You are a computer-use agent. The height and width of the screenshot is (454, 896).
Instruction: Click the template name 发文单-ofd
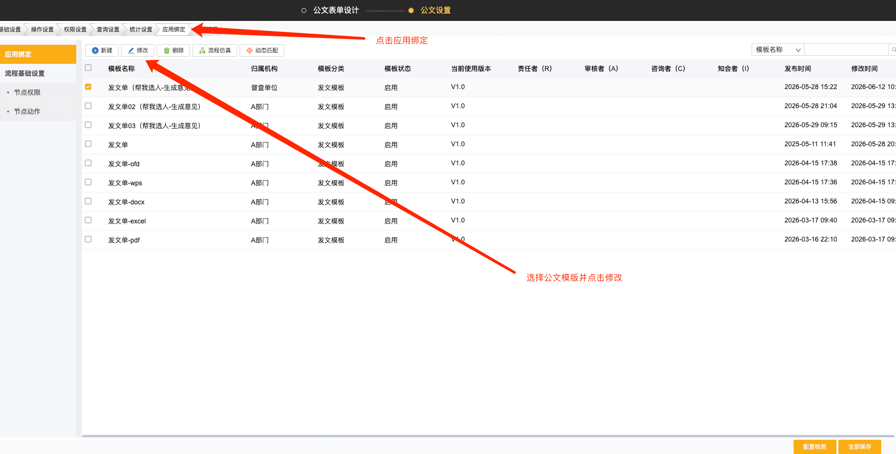[x=124, y=164]
